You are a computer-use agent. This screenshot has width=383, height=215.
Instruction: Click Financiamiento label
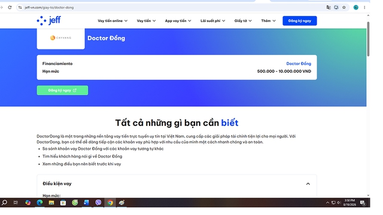click(x=57, y=64)
